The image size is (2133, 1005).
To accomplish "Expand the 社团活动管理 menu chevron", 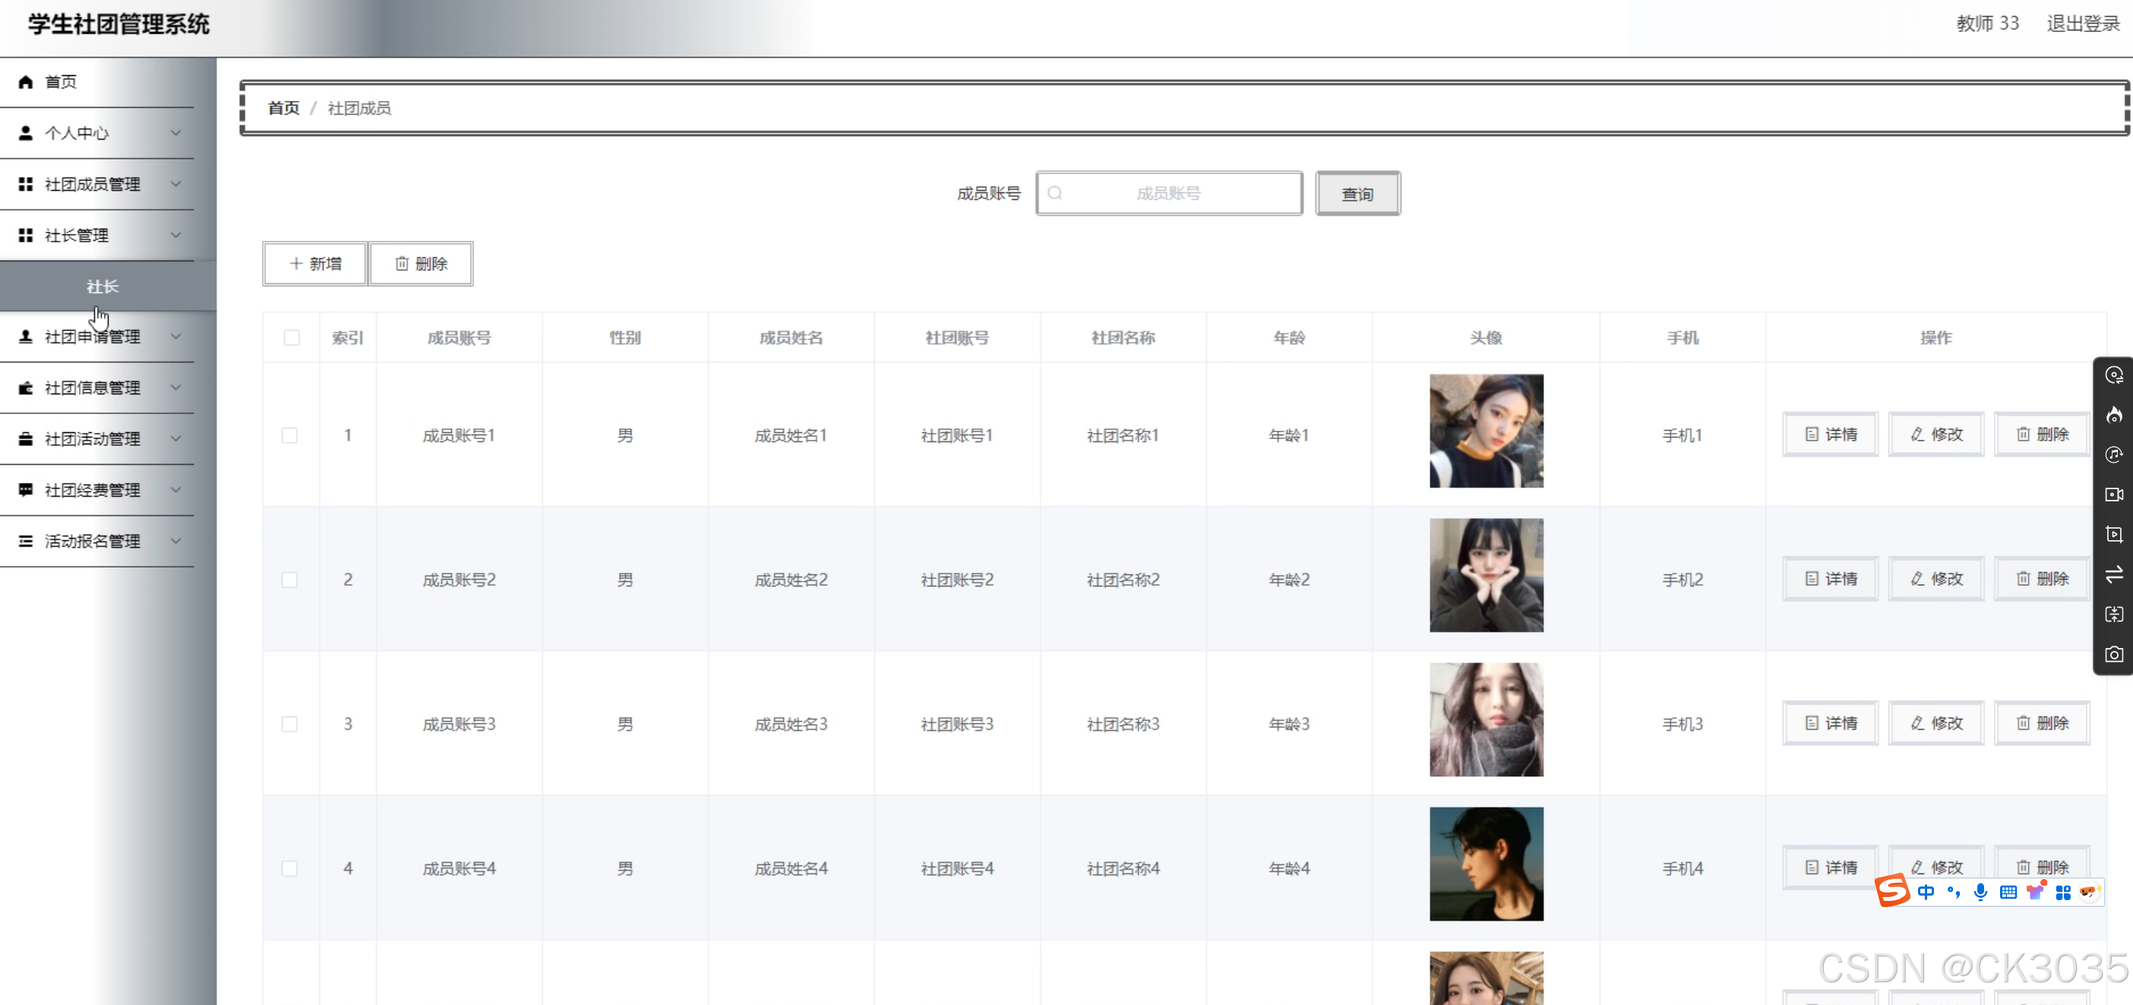I will coord(175,439).
